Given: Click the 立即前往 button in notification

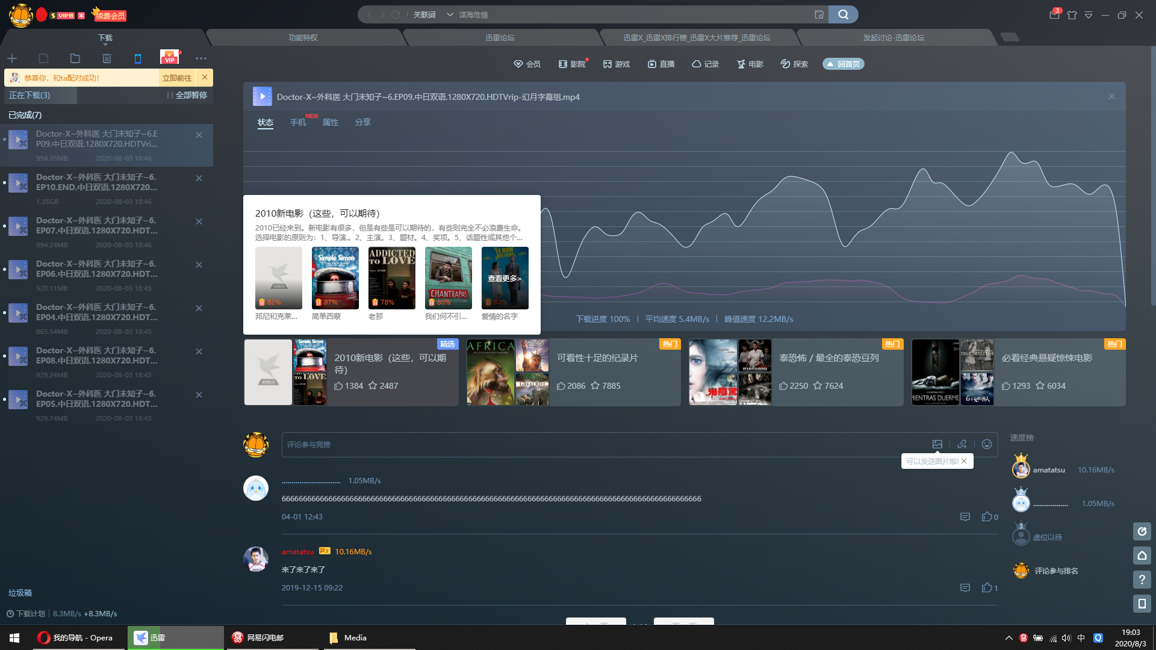Looking at the screenshot, I should coord(177,78).
